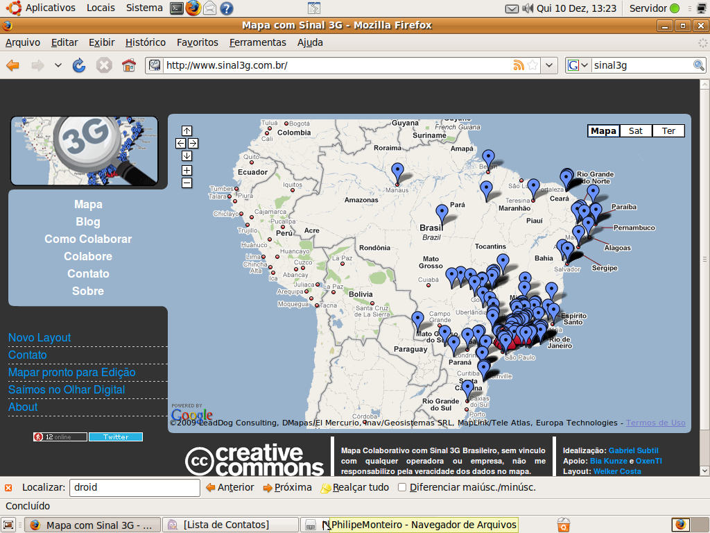Screen dimensions: 710x533
Task: Open the navigation history dropdown arrow
Action: click(58, 66)
